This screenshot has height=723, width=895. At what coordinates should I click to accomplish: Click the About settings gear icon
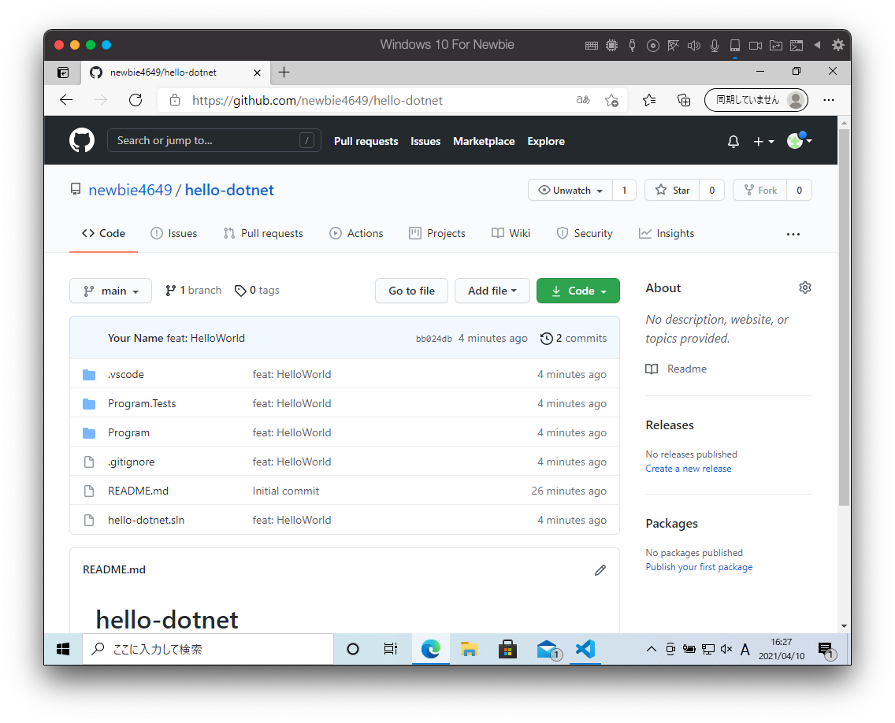(805, 287)
